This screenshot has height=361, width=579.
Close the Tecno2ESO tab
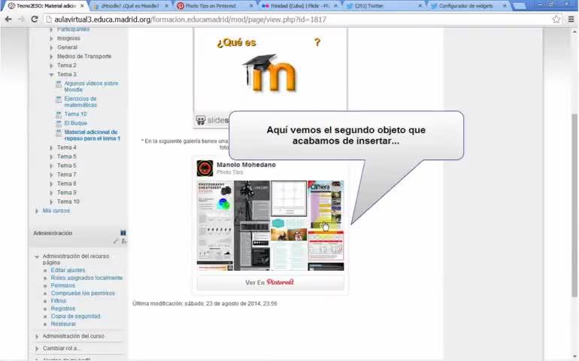tap(82, 6)
